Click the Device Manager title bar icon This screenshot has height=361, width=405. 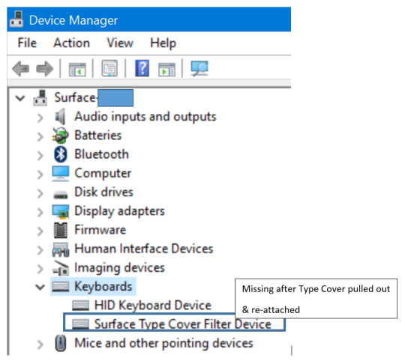(x=16, y=19)
